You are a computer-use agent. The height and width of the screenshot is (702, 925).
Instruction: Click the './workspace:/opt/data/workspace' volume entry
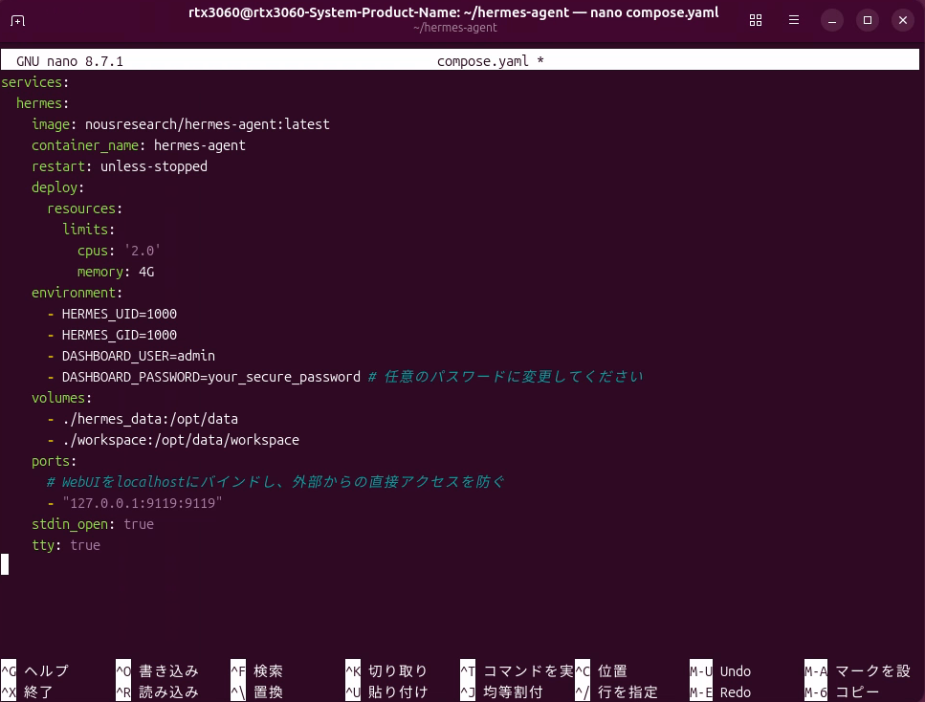click(x=181, y=440)
